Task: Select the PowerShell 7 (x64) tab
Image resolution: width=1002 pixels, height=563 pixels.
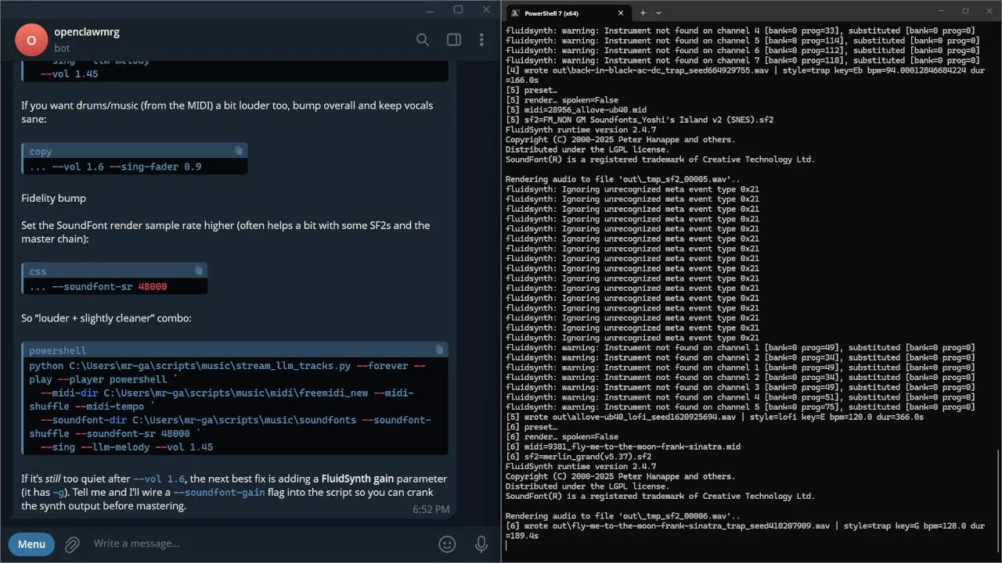Action: pos(568,13)
